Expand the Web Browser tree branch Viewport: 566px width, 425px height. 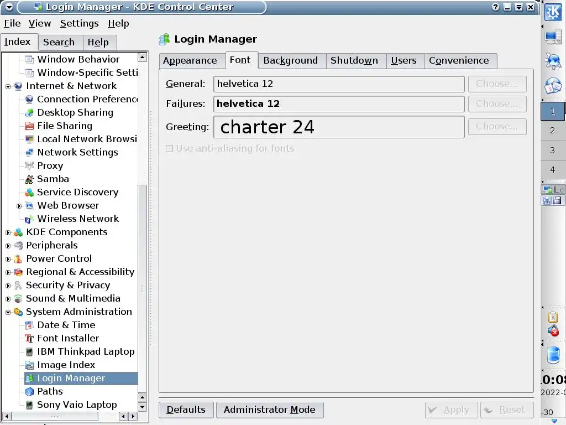point(19,206)
